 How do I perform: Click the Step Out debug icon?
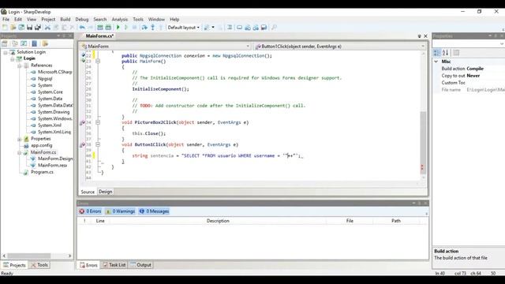pyautogui.click(x=161, y=28)
